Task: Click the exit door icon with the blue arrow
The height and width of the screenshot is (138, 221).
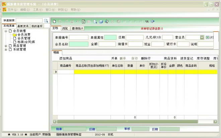Action: (153, 21)
